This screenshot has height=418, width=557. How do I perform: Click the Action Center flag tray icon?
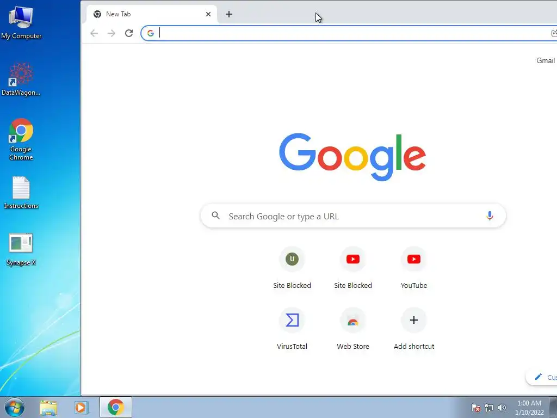476,408
